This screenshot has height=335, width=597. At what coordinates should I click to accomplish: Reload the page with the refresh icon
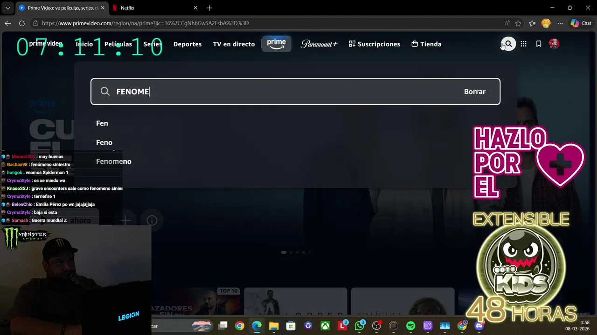(22, 23)
